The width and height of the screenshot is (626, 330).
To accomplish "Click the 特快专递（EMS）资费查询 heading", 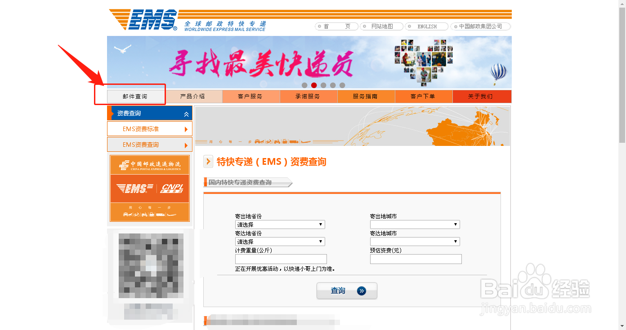I will point(272,162).
